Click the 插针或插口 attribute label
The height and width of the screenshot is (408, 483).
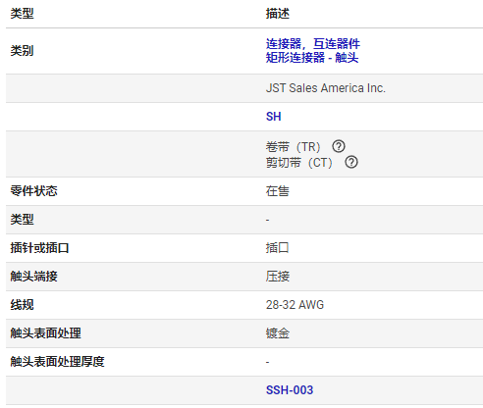click(x=39, y=248)
